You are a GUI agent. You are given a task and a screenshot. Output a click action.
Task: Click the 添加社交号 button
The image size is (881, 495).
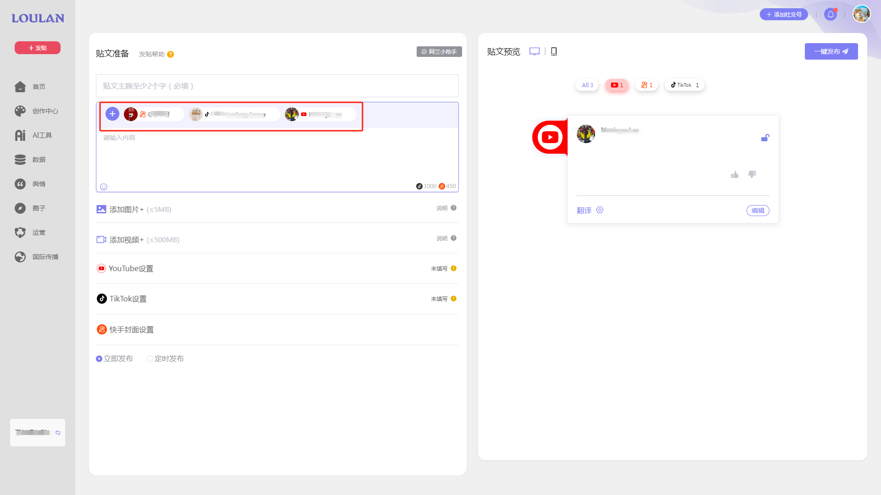[x=784, y=15]
